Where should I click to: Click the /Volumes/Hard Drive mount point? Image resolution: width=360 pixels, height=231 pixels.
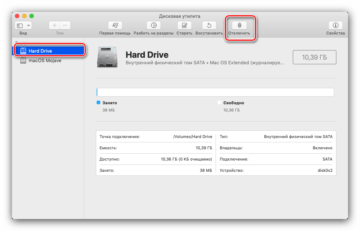(193, 137)
